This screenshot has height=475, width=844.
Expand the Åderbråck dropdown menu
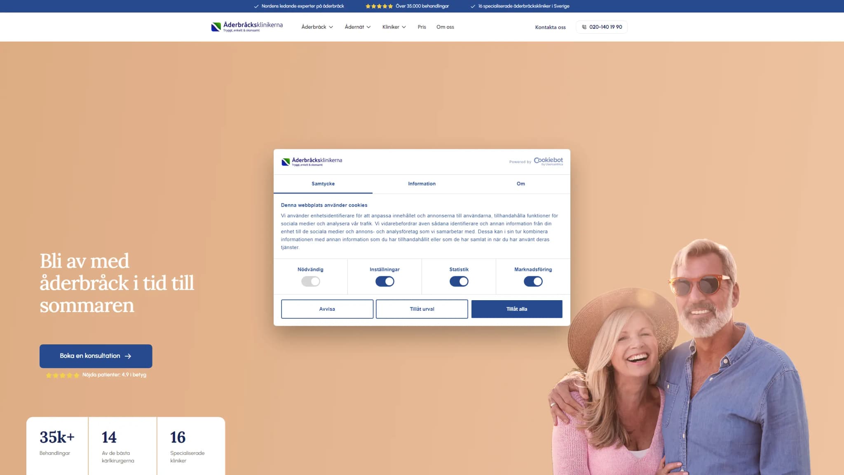(317, 27)
